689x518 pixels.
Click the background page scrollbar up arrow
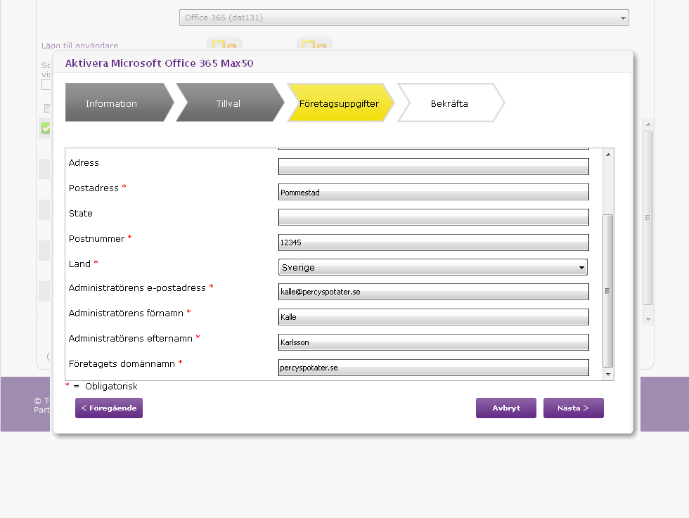pyautogui.click(x=648, y=125)
